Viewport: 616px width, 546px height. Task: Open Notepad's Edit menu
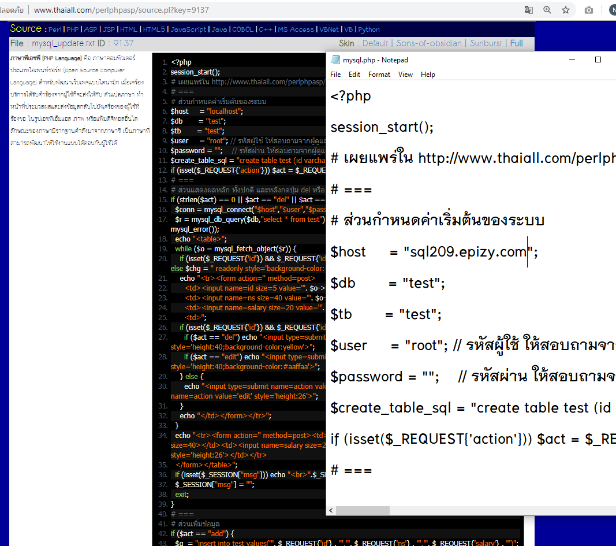coord(354,75)
